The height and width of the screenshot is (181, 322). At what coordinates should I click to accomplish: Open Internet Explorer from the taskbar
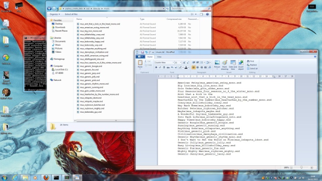click(15, 177)
